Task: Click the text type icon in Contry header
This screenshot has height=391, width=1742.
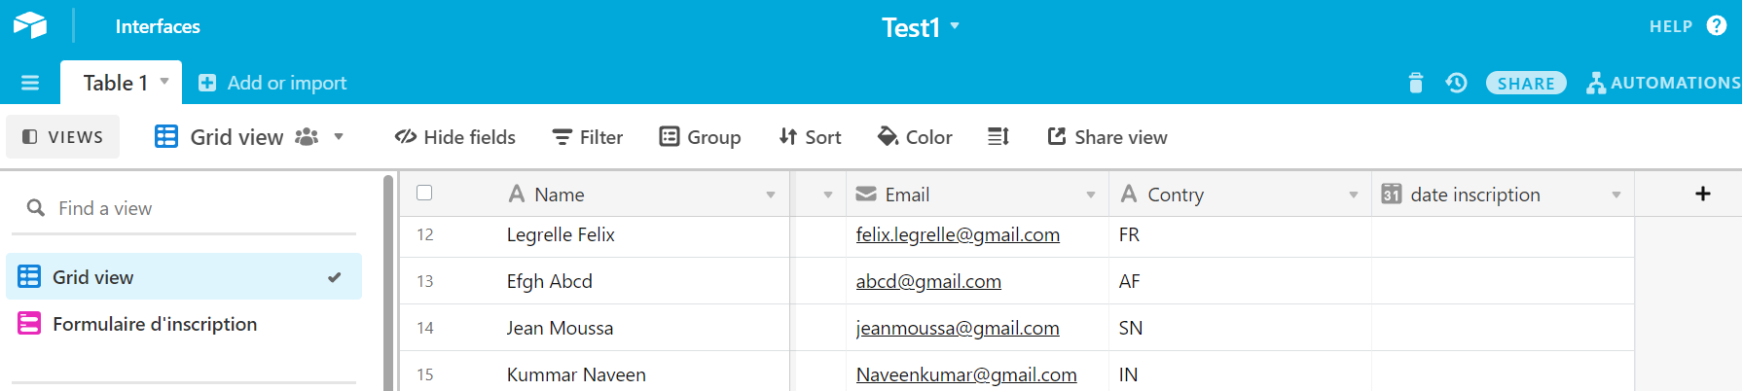Action: tap(1129, 195)
